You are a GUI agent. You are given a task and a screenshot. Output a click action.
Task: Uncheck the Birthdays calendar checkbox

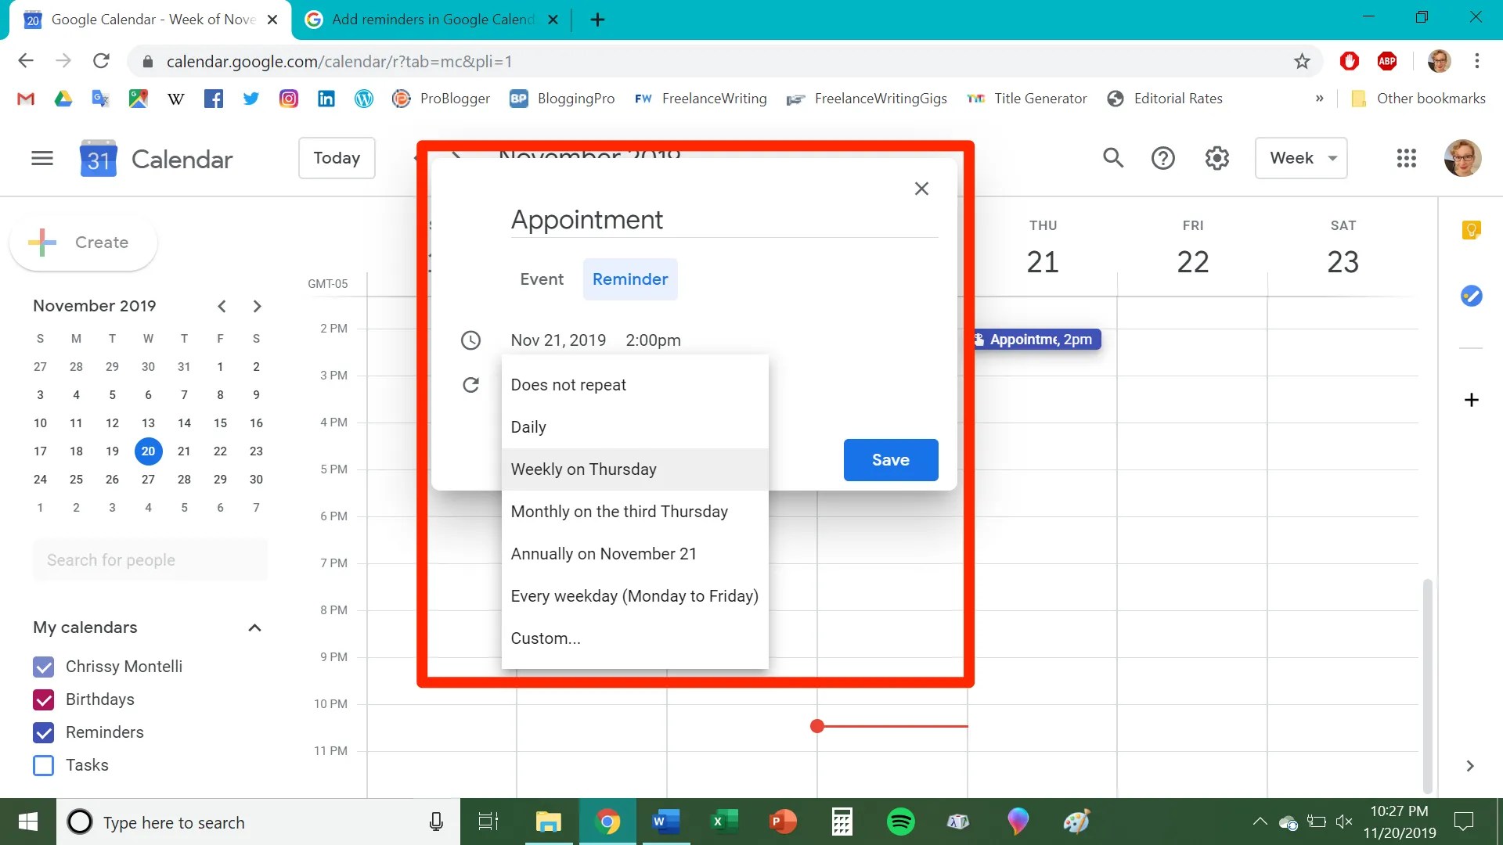point(44,699)
